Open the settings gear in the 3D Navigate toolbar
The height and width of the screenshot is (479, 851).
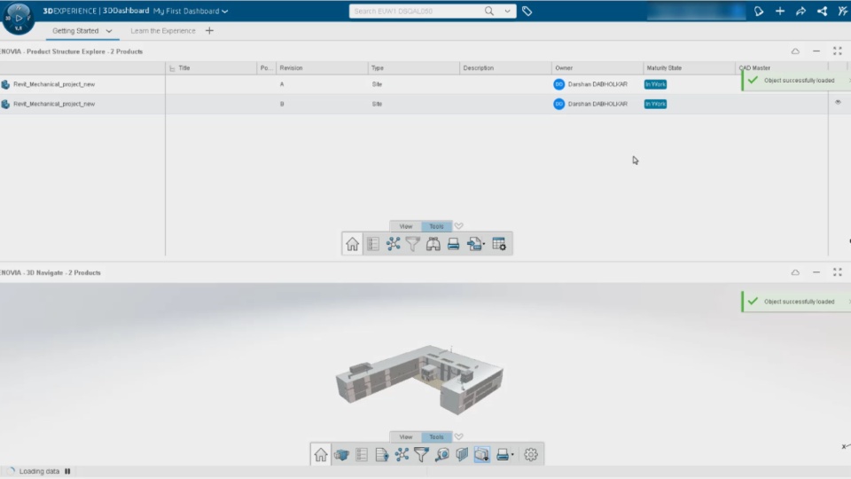pos(531,454)
